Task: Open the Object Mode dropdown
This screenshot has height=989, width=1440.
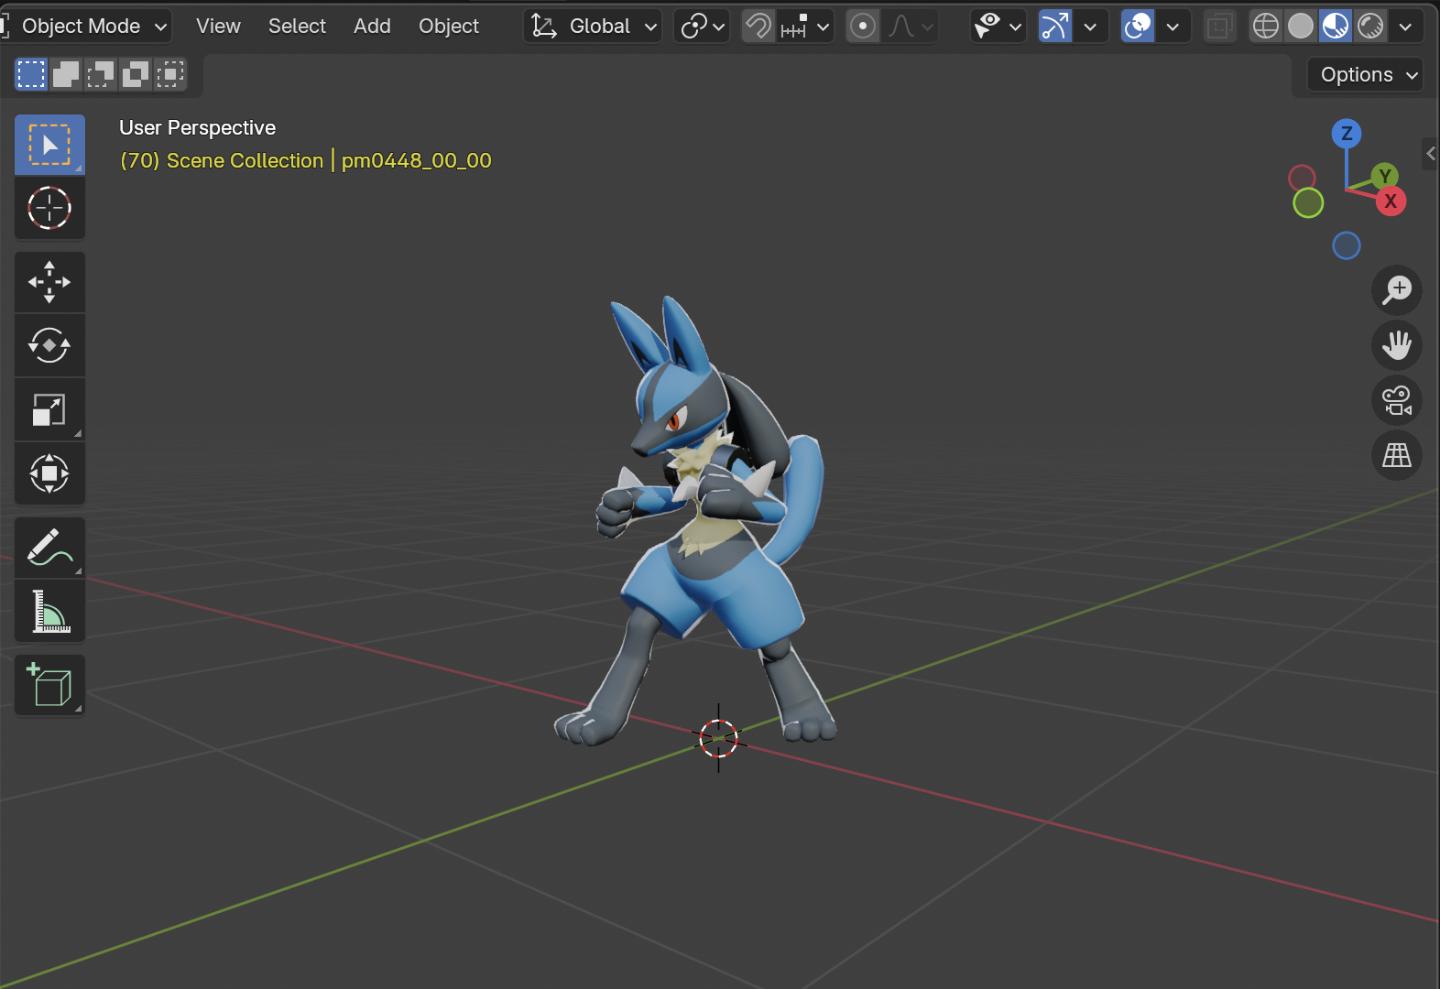Action: coord(86,27)
